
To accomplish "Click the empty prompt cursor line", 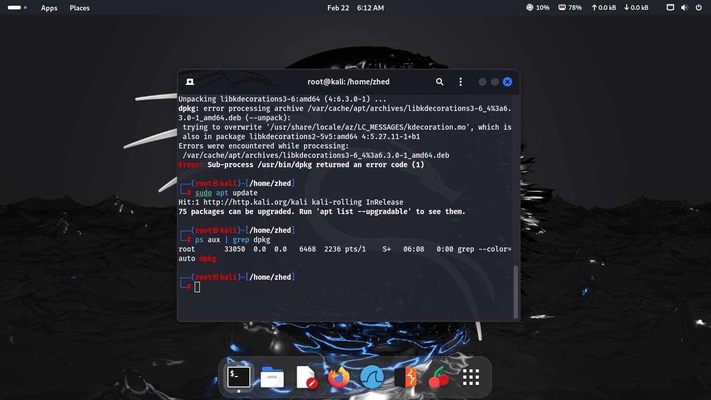I will [197, 287].
